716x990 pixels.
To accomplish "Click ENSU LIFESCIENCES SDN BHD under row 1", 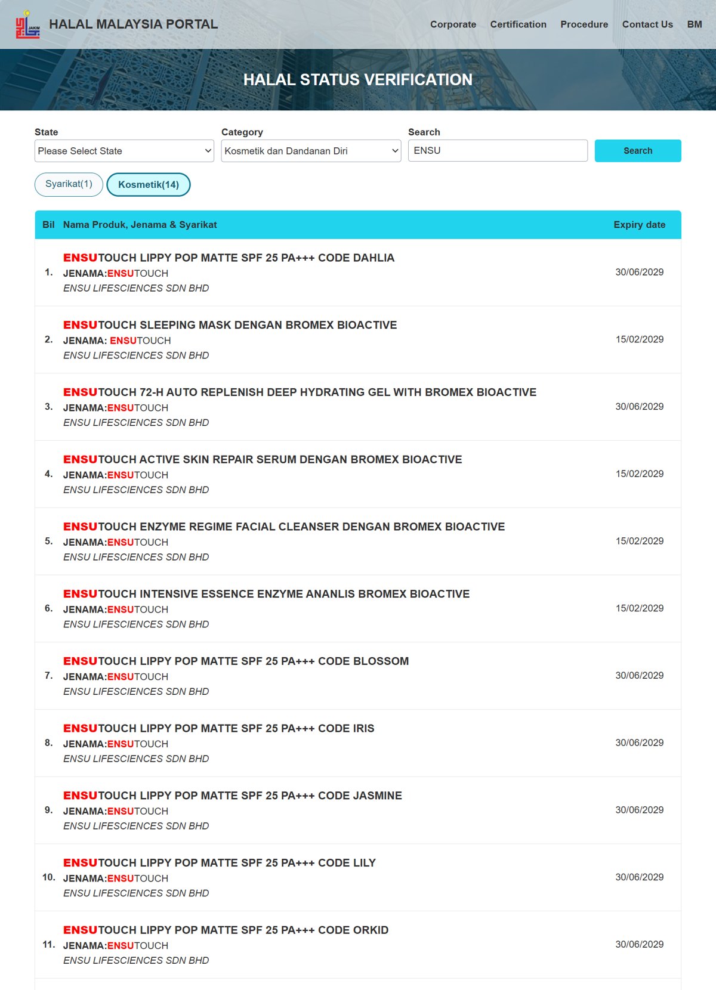I will click(x=136, y=288).
